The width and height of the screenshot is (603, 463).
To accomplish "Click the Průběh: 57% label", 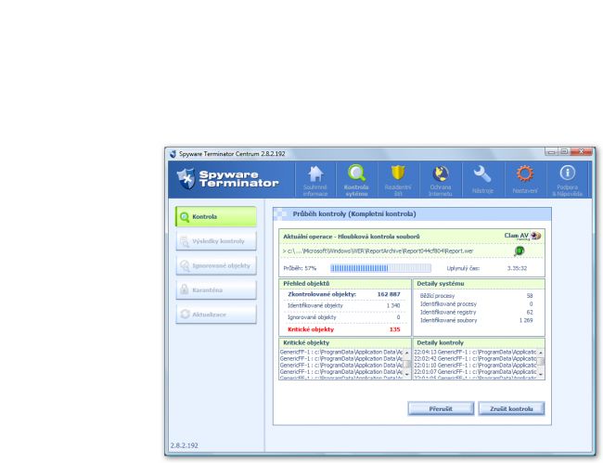I will pos(300,268).
